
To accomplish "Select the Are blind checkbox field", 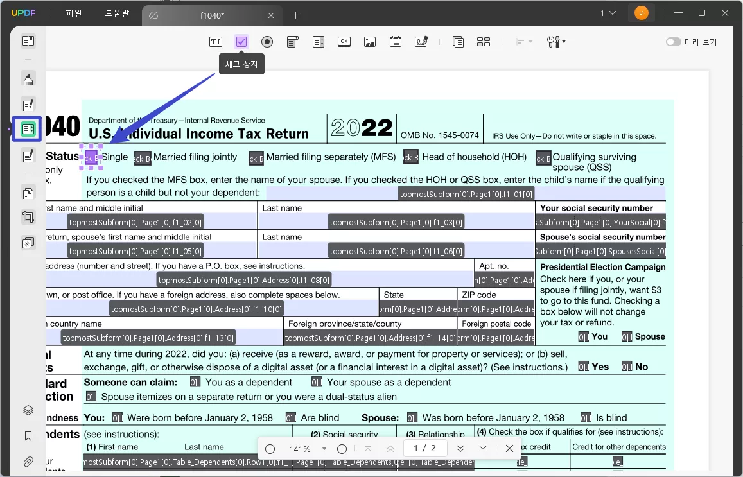I will pyautogui.click(x=290, y=418).
